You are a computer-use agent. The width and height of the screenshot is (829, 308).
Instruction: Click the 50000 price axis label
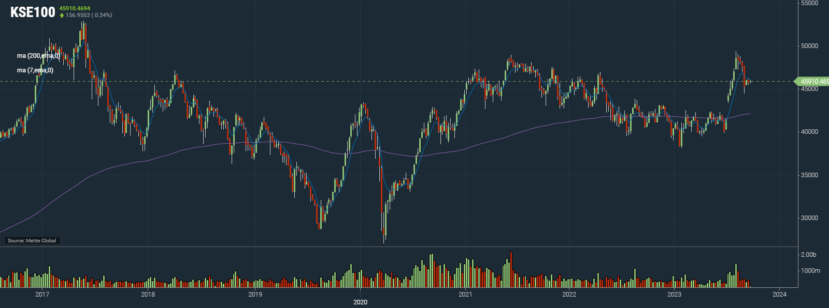point(809,46)
